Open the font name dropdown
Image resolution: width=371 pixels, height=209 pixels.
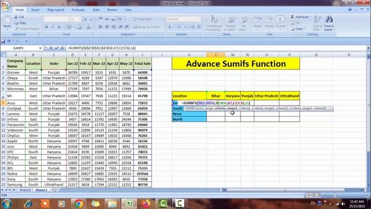pos(67,19)
